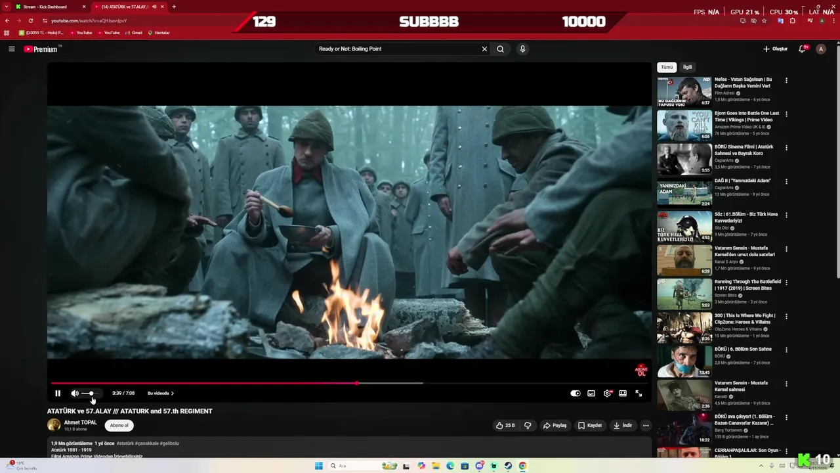Image resolution: width=840 pixels, height=473 pixels.
Task: Clear the search box text
Action: tap(484, 49)
